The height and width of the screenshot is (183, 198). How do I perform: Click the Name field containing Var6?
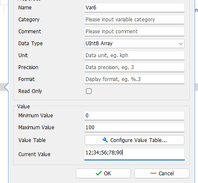134,8
